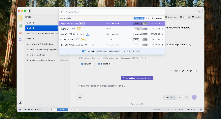Click the Clear All toolbar option
This screenshot has width=221, height=119.
pos(185,17)
